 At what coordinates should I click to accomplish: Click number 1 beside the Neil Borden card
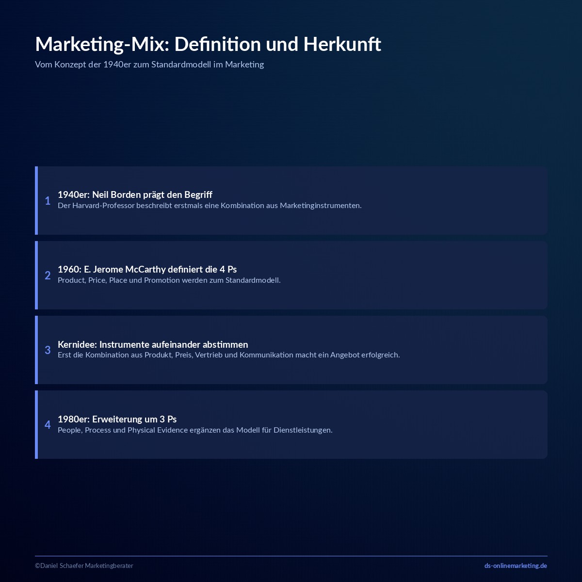[48, 201]
